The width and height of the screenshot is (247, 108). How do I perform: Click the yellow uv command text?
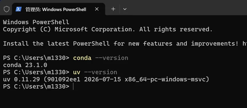tap(77, 72)
